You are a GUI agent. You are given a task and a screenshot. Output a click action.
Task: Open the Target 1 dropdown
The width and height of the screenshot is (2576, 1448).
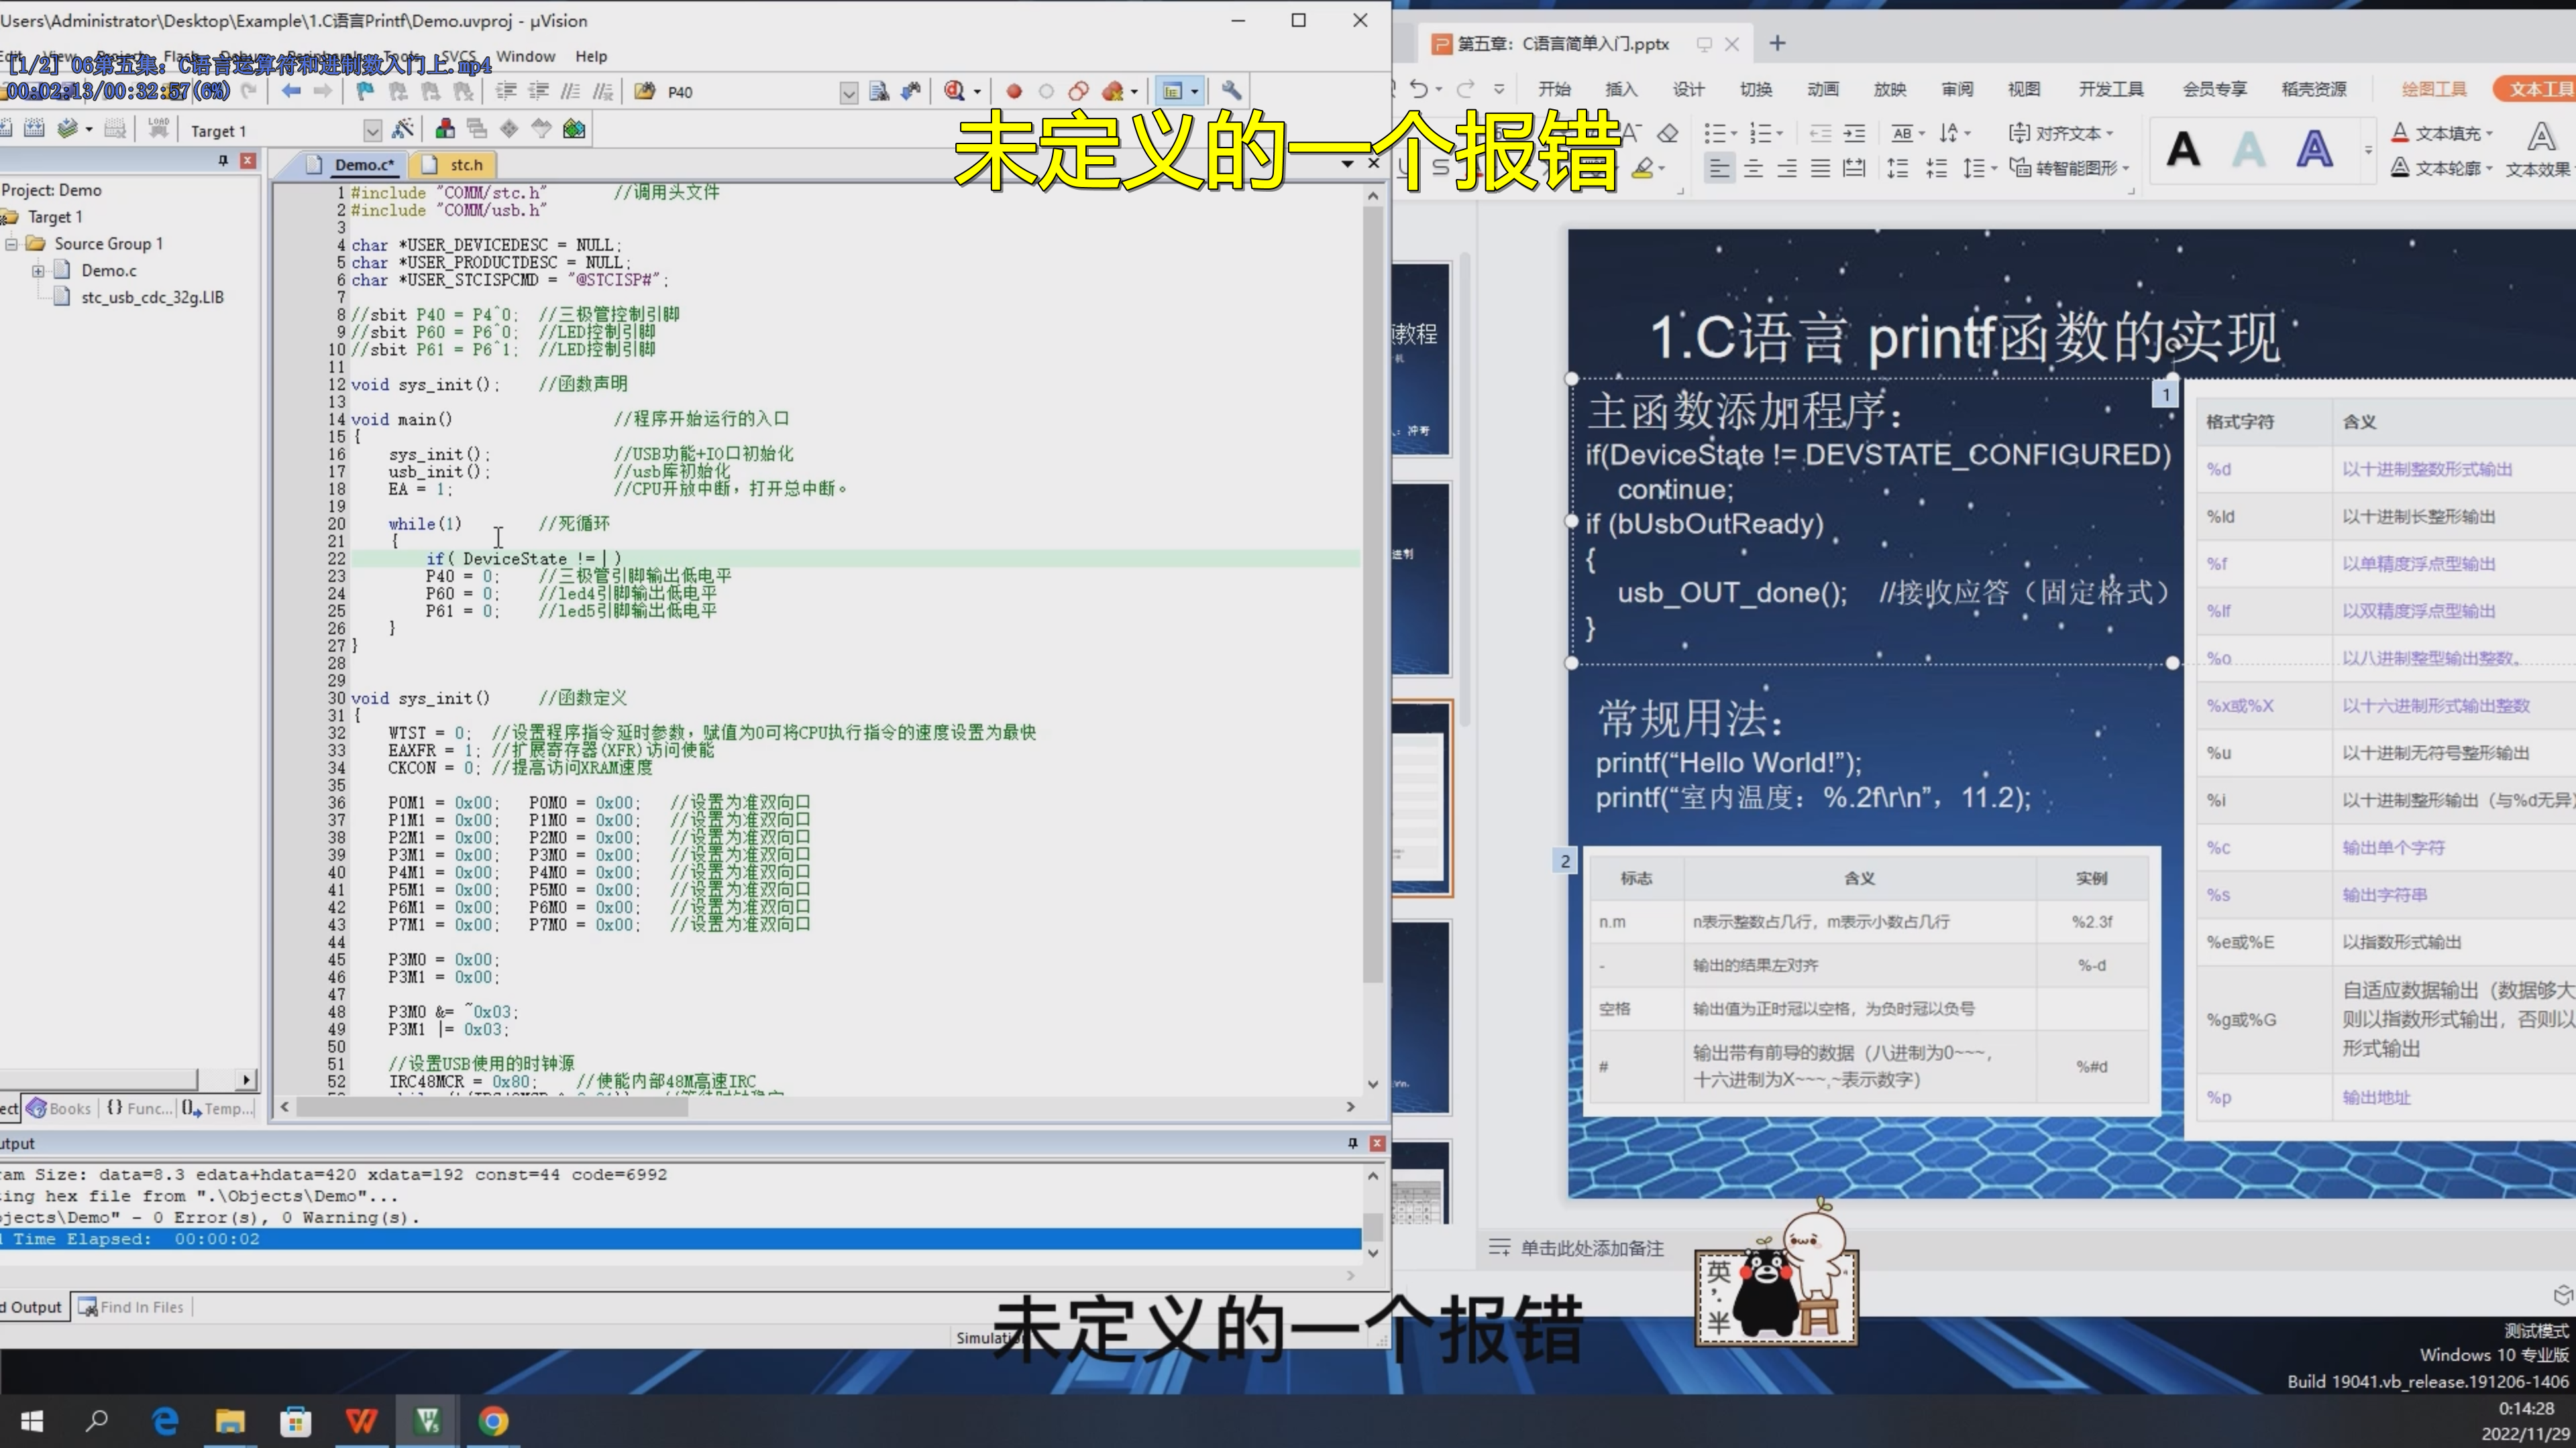pos(372,131)
